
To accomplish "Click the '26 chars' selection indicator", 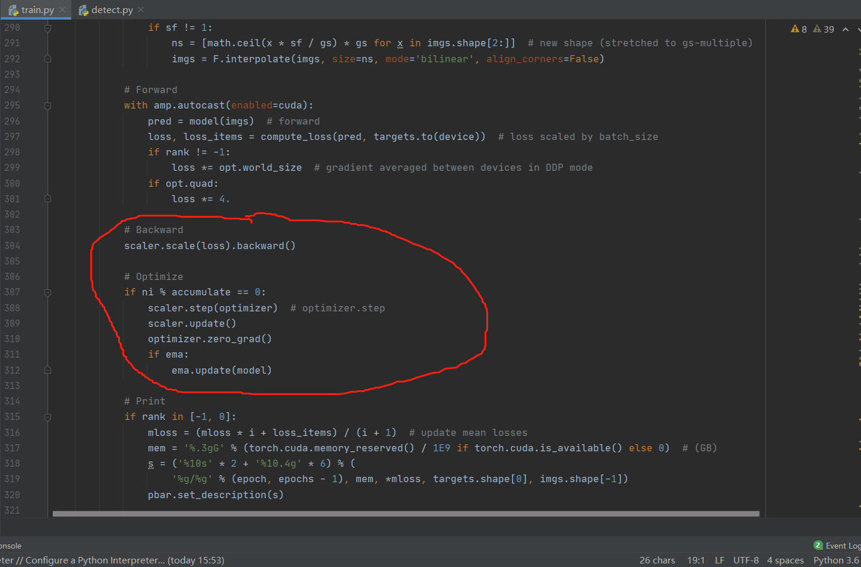I will (x=657, y=560).
